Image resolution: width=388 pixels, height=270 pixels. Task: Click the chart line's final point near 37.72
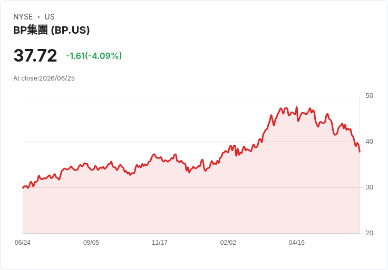(360, 152)
